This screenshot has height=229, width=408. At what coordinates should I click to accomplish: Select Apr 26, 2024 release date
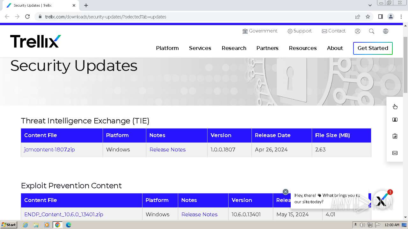(282, 149)
